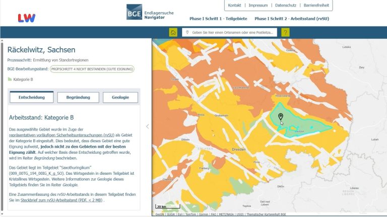The width and height of the screenshot is (387, 217).
Task: Open the Steckbrief zum rvSU-Arbeitsstand PDF link
Action: tap(61, 200)
